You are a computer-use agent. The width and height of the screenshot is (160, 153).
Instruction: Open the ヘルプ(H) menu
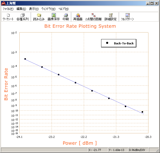(63, 9)
